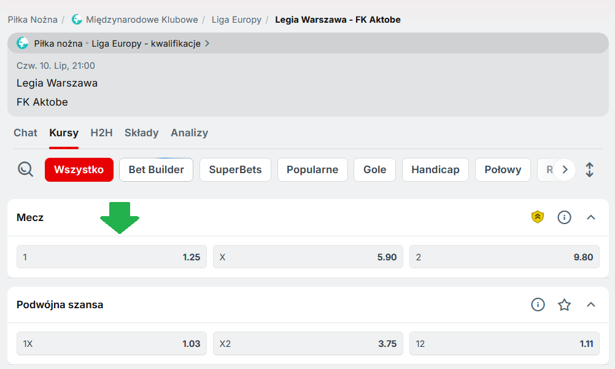This screenshot has height=369, width=615.
Task: Switch to the H2H tab
Action: pos(101,133)
